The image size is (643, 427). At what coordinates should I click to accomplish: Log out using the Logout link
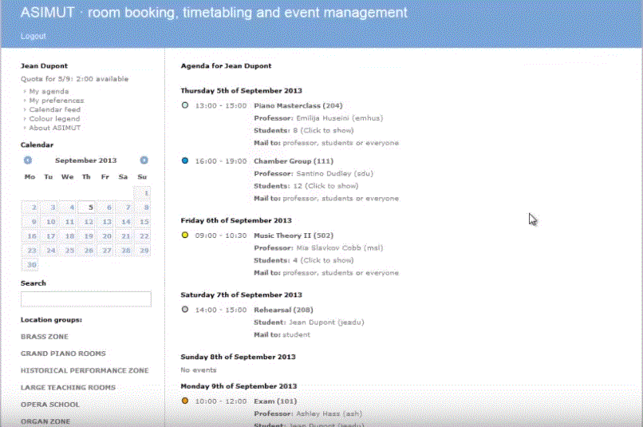click(34, 36)
